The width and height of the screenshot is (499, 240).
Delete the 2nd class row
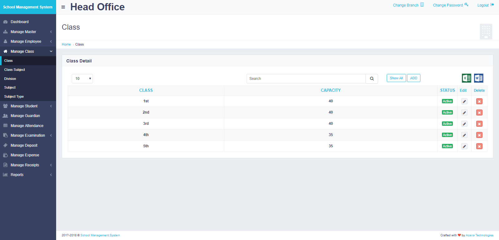click(x=479, y=113)
